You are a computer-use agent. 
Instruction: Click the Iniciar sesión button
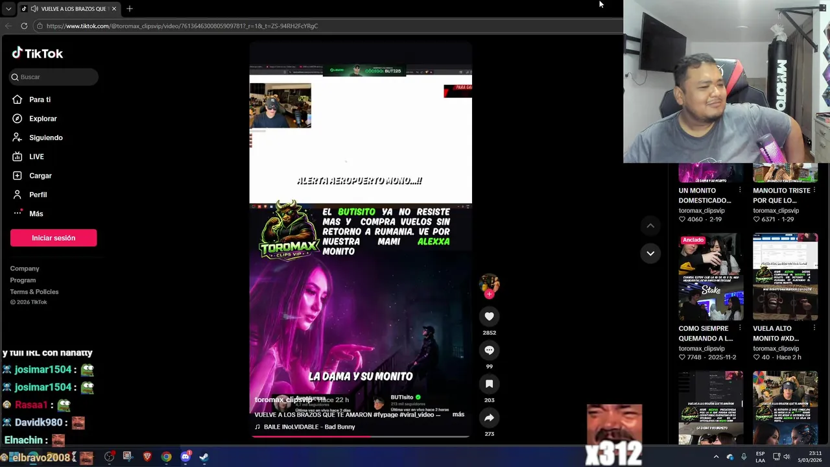(x=53, y=238)
